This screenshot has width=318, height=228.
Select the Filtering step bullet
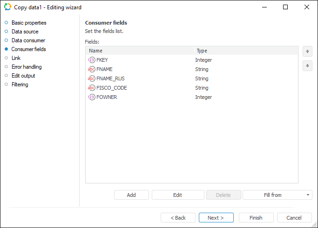coord(7,84)
